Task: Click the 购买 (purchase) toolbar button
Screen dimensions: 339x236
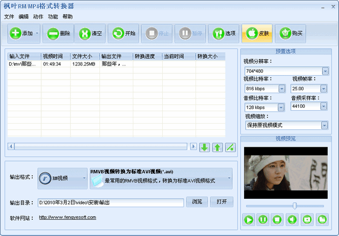Action: coord(290,33)
